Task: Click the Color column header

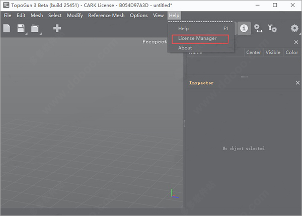Action: point(292,52)
